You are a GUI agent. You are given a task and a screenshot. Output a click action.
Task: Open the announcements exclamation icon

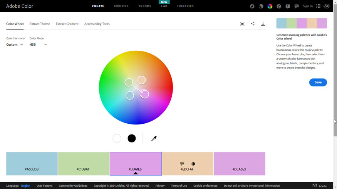point(288,6)
